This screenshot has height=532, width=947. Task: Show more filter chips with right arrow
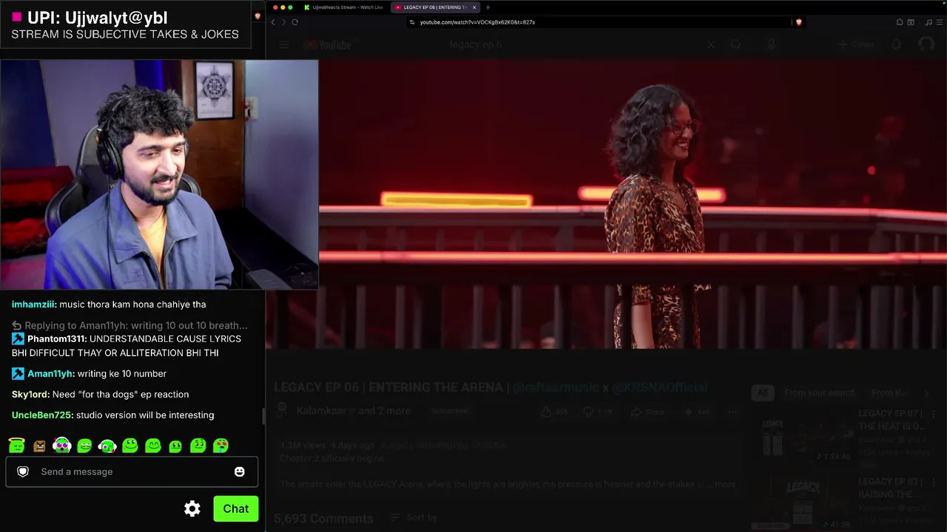pyautogui.click(x=926, y=393)
